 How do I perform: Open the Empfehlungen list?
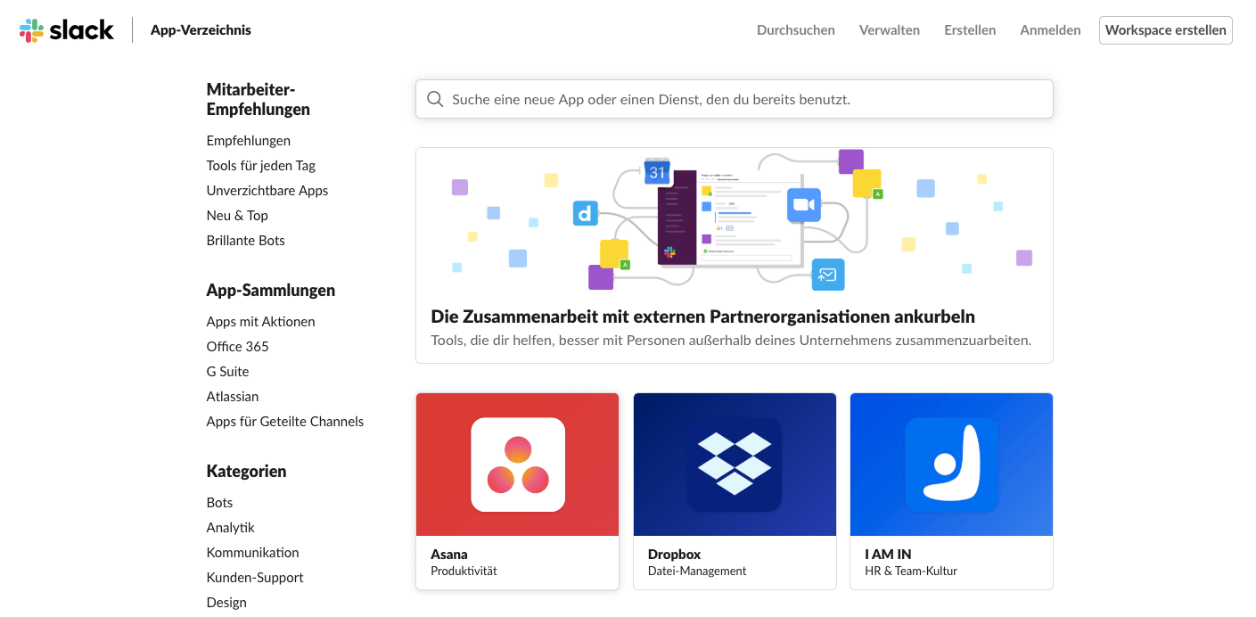[249, 140]
